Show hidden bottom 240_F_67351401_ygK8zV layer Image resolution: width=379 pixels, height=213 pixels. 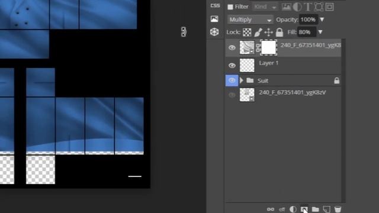tap(232, 95)
